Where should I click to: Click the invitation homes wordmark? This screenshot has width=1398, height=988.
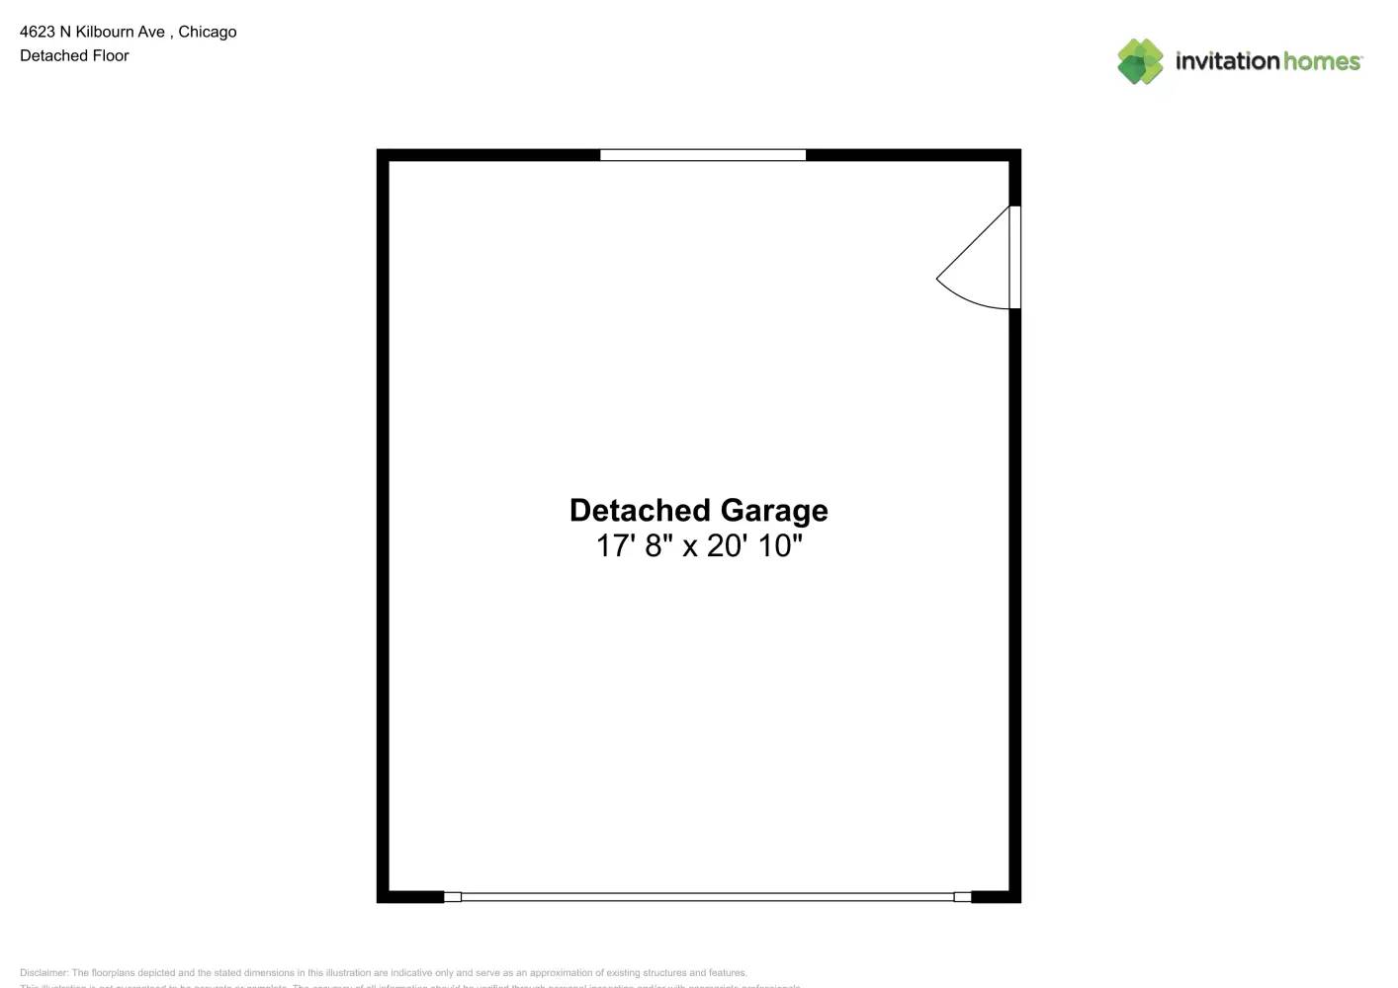click(x=1267, y=60)
